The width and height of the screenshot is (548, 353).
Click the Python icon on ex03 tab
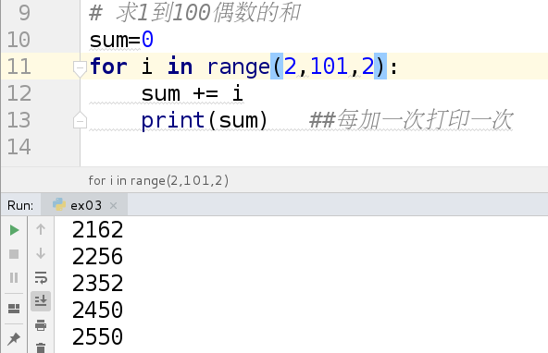click(59, 204)
